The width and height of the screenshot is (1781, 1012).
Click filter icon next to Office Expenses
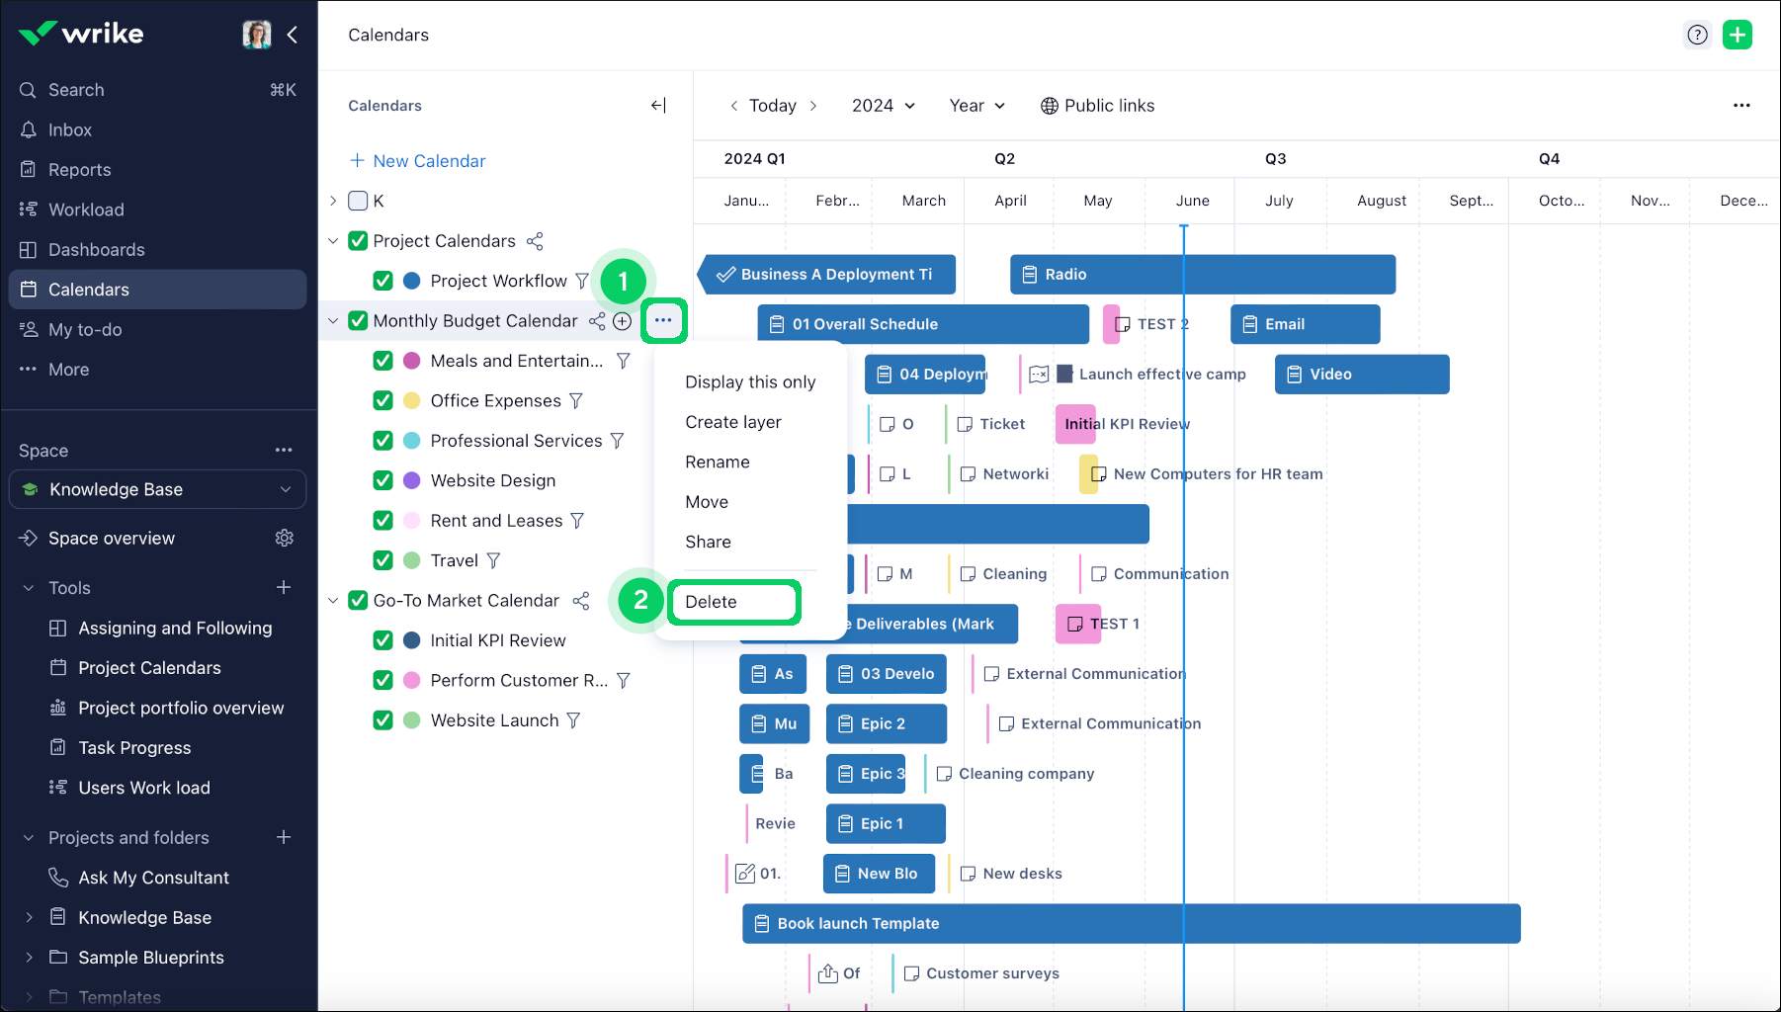576,401
